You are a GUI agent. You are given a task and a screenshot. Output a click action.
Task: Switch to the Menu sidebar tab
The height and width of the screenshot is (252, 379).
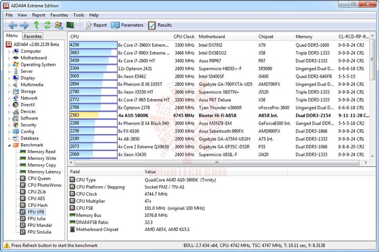pos(12,36)
